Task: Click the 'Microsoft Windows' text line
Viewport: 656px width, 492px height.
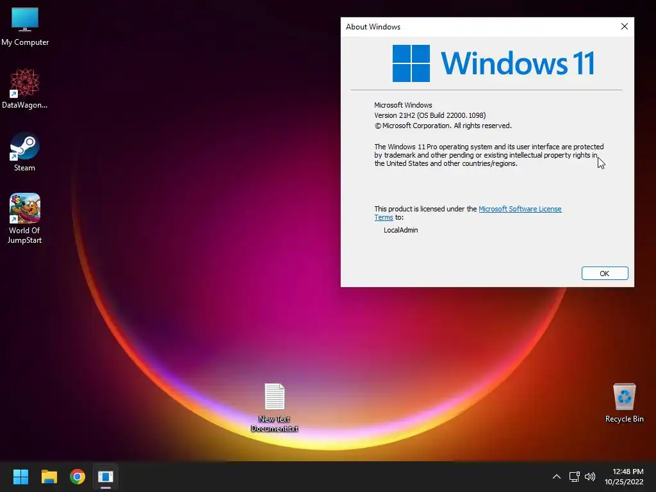Action: [403, 105]
